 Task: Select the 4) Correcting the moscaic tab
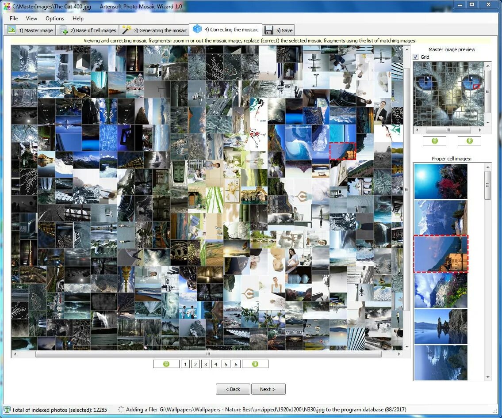[226, 30]
